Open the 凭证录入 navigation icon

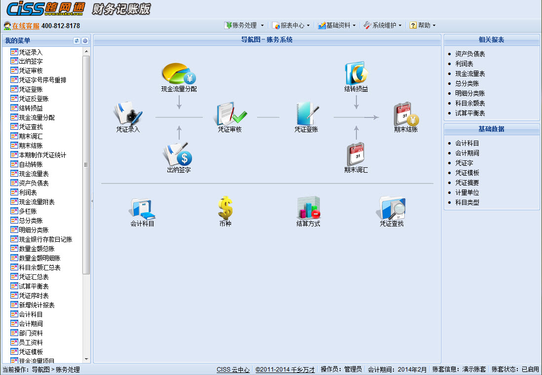(128, 114)
